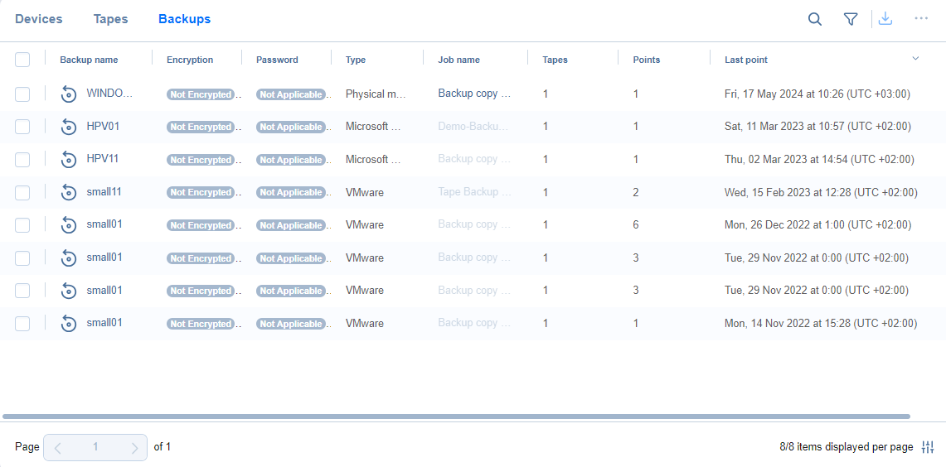Image resolution: width=946 pixels, height=467 pixels.
Task: Click the horizontal scrollbar under the table
Action: (456, 416)
